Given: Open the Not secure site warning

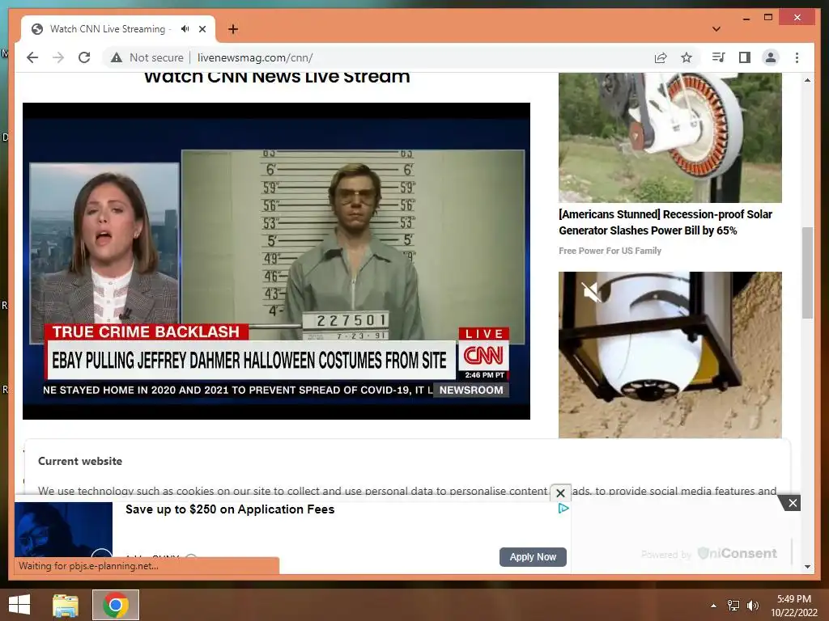Looking at the screenshot, I should pyautogui.click(x=147, y=57).
